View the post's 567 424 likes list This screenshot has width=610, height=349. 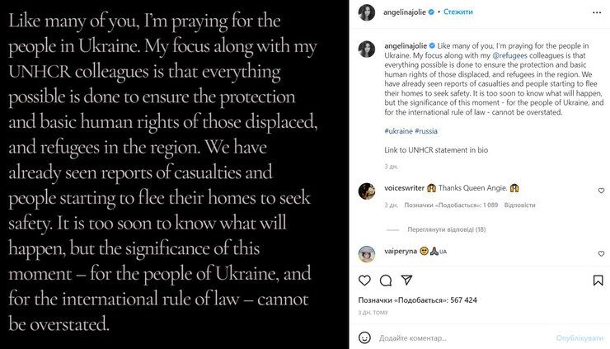417,300
